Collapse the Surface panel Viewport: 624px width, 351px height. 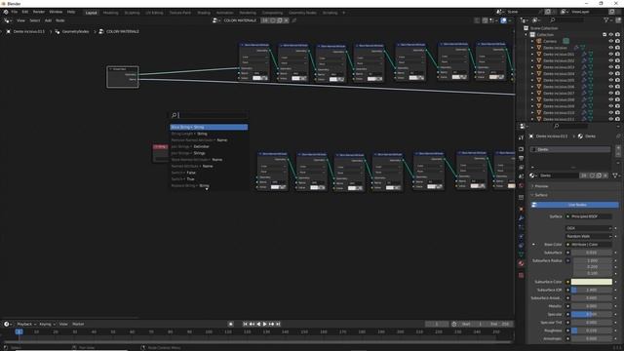point(541,195)
